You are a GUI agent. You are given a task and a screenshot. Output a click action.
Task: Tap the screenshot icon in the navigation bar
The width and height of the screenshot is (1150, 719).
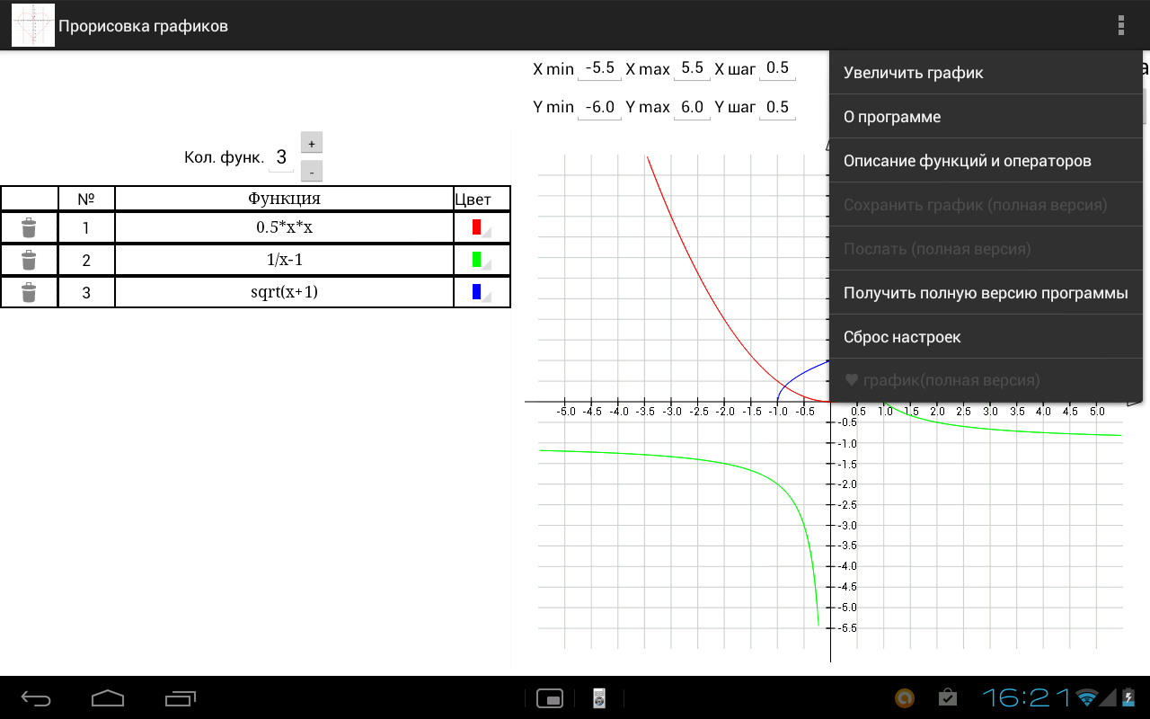tap(549, 698)
